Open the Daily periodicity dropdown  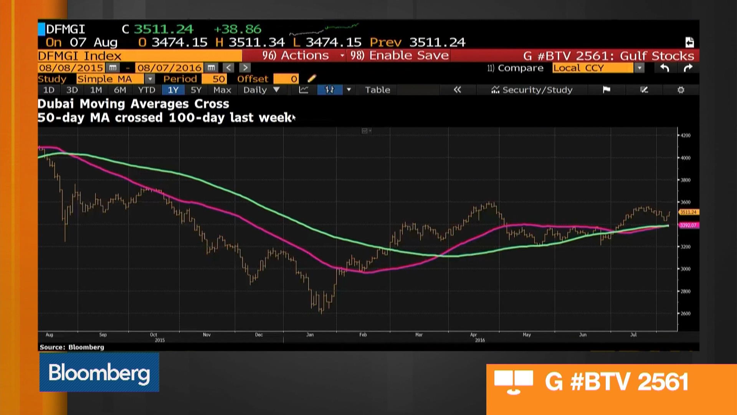click(261, 90)
